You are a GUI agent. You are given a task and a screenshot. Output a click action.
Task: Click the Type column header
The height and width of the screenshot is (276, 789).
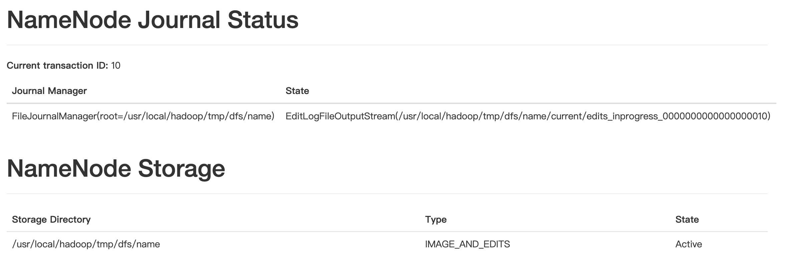point(436,219)
